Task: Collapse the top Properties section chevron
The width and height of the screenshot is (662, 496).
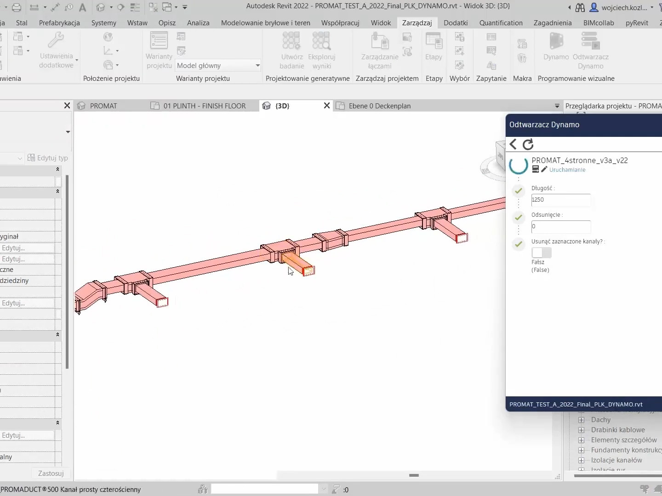Action: coord(57,169)
